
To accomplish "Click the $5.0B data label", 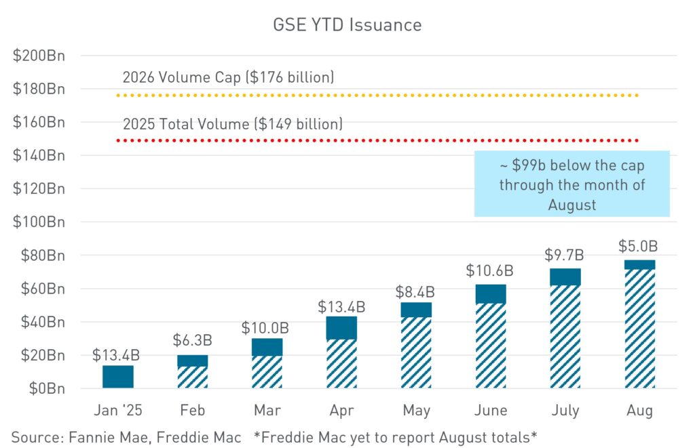I will [638, 246].
